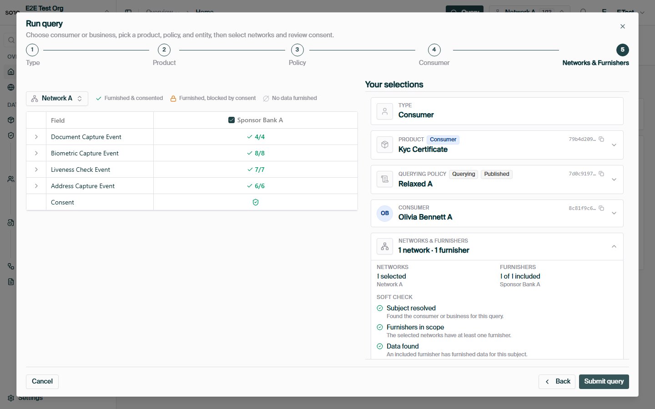The height and width of the screenshot is (409, 655).
Task: Click the 8c81f9c6 consumer ID text
Action: pos(582,208)
